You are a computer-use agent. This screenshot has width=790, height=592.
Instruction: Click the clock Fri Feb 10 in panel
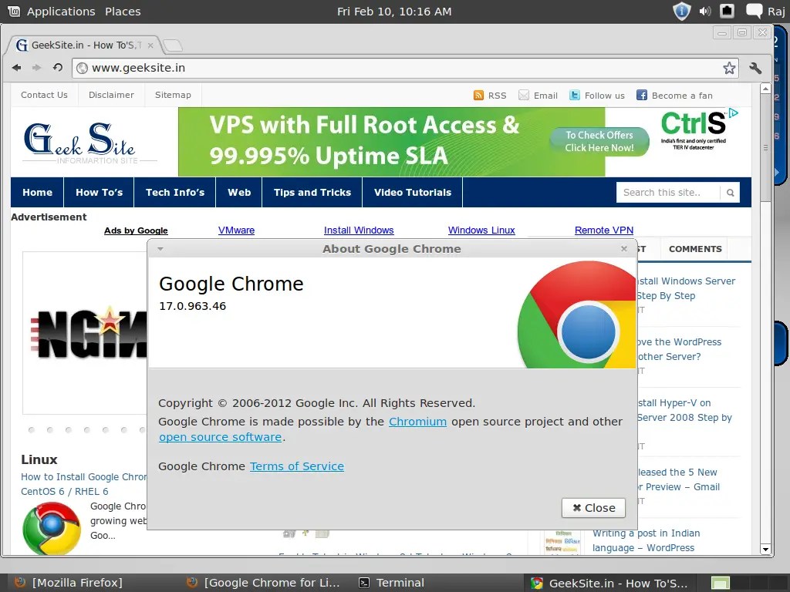[394, 11]
